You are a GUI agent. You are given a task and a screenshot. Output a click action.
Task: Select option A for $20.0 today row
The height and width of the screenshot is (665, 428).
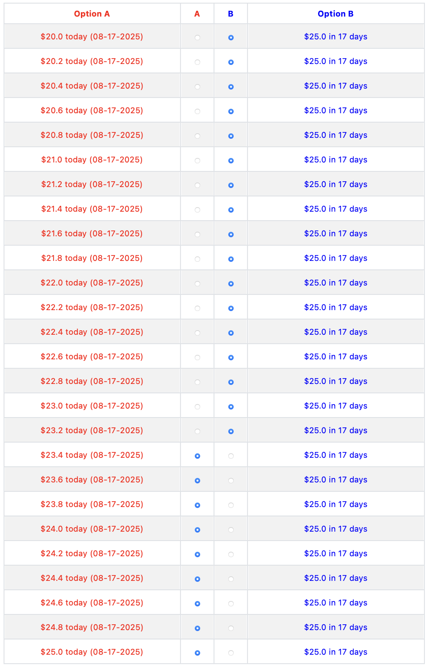point(197,38)
